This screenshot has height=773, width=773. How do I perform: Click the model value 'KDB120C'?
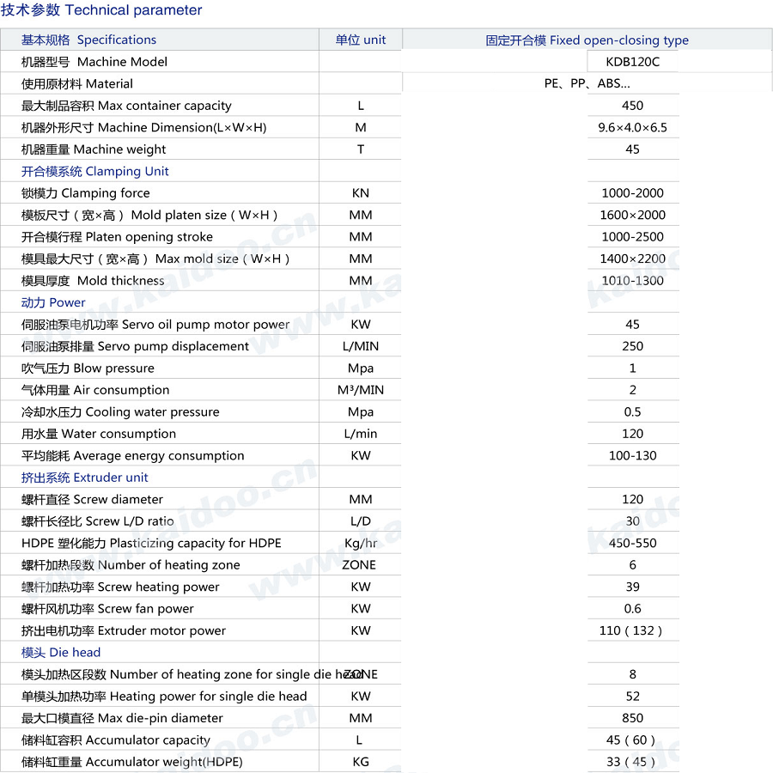pyautogui.click(x=632, y=62)
